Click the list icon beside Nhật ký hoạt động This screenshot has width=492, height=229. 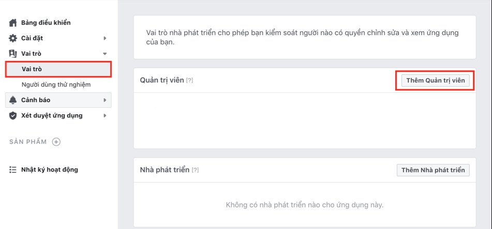[13, 170]
